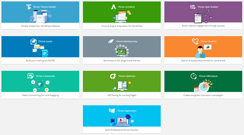This screenshot has width=244, height=135.
Task: Select the Thrive Ovation title
Action: point(208,41)
